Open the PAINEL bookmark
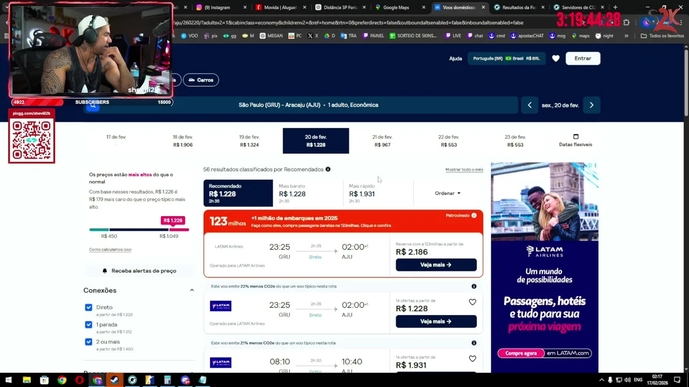Screen dimensions: 689x387 373,36
